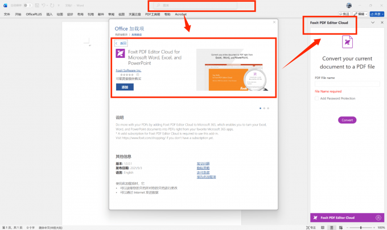Switch to the 插入 ribbon tab
Screen dimensions: 387x230
coord(50,14)
